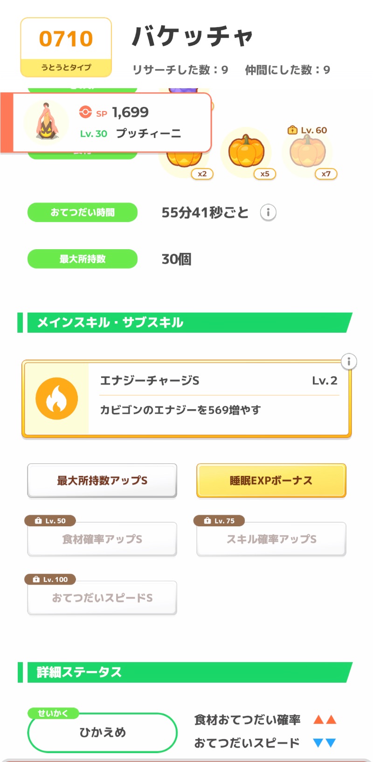The height and width of the screenshot is (762, 373).
Task: Tap the メインスキル・サブスキル section header
Action: pyautogui.click(x=186, y=322)
